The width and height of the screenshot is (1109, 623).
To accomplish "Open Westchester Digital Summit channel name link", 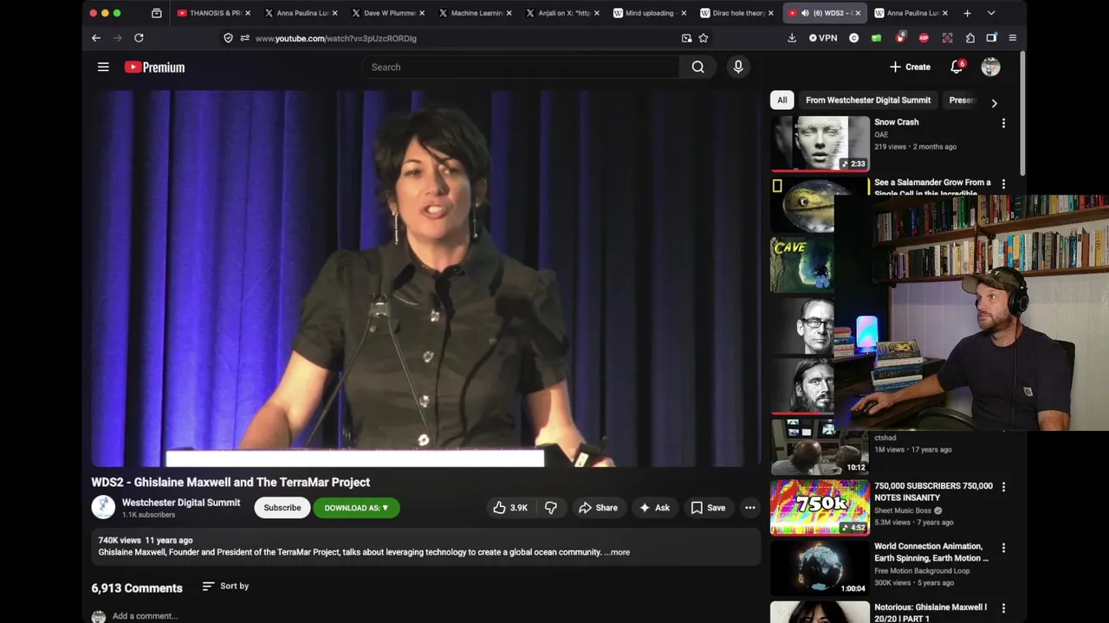I will click(x=181, y=502).
